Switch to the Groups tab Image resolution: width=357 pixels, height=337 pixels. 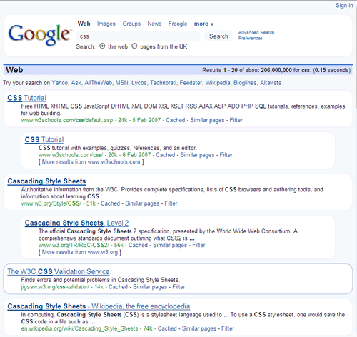(x=131, y=24)
